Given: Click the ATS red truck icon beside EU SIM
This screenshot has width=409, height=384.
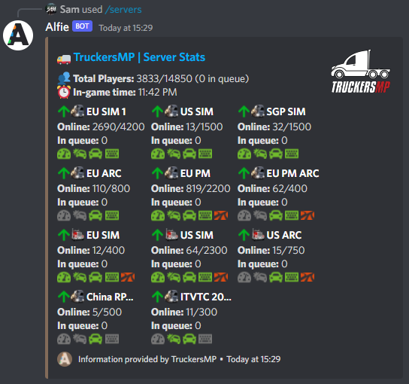Looking at the screenshot, I should (x=77, y=235).
